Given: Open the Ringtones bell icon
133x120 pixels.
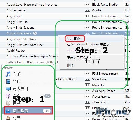Looking at the screenshot, I should 8,118.
